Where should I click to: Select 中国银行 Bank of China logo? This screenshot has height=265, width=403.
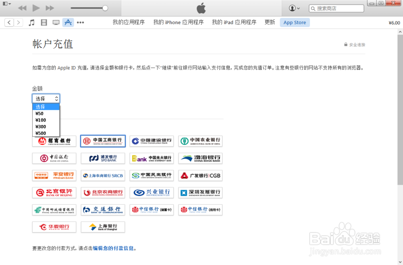54,158
